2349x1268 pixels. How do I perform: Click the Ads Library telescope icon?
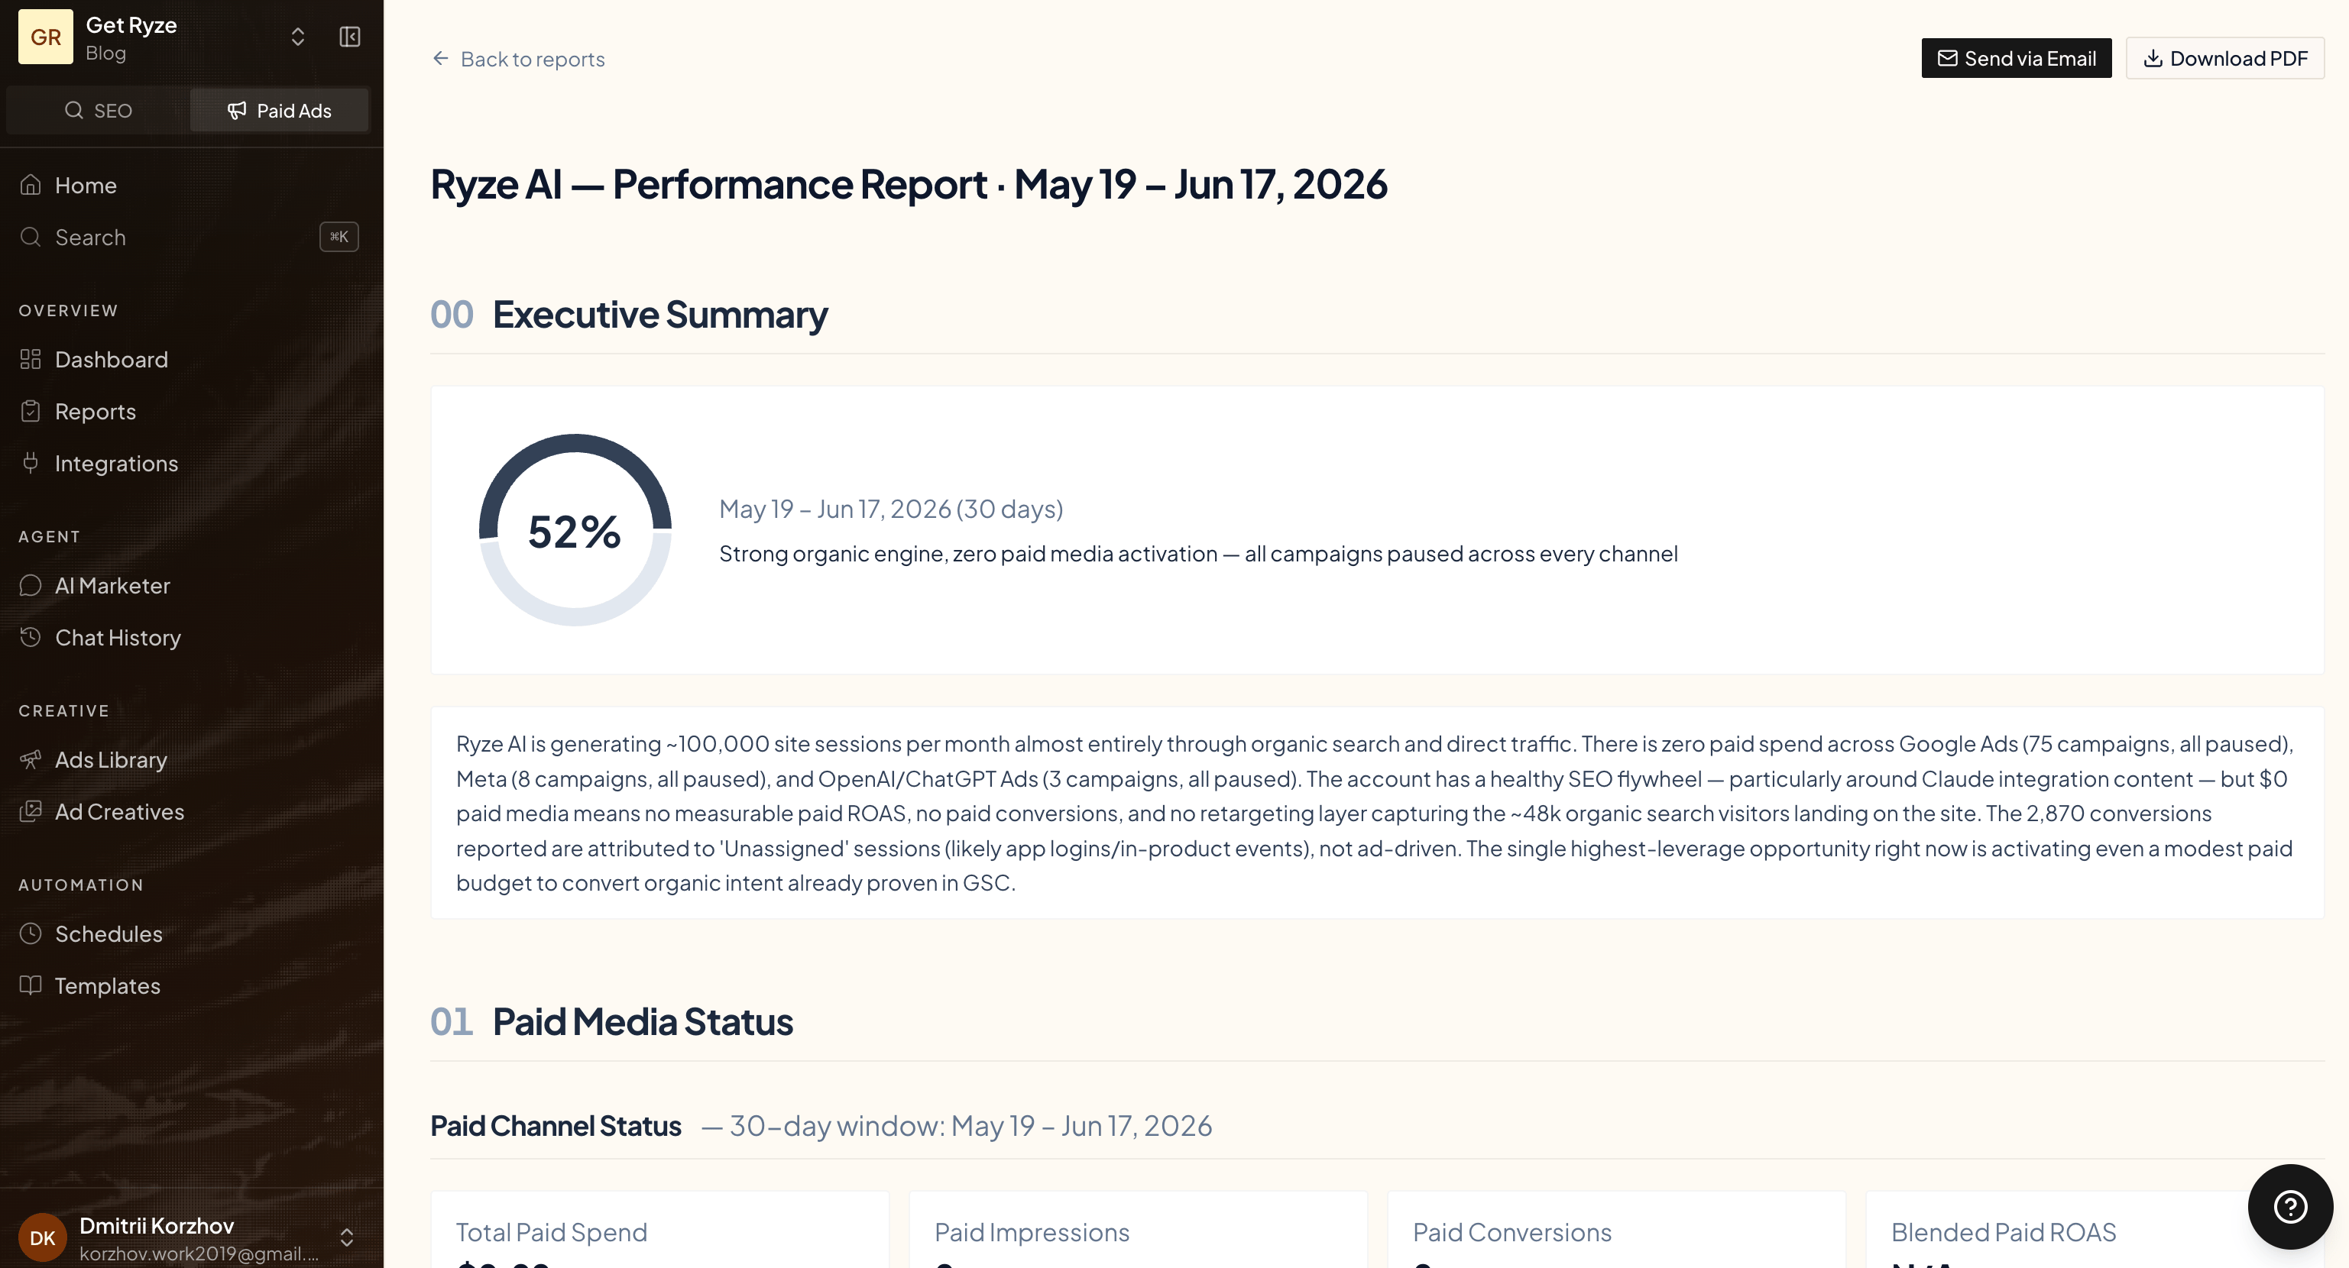[x=31, y=759]
